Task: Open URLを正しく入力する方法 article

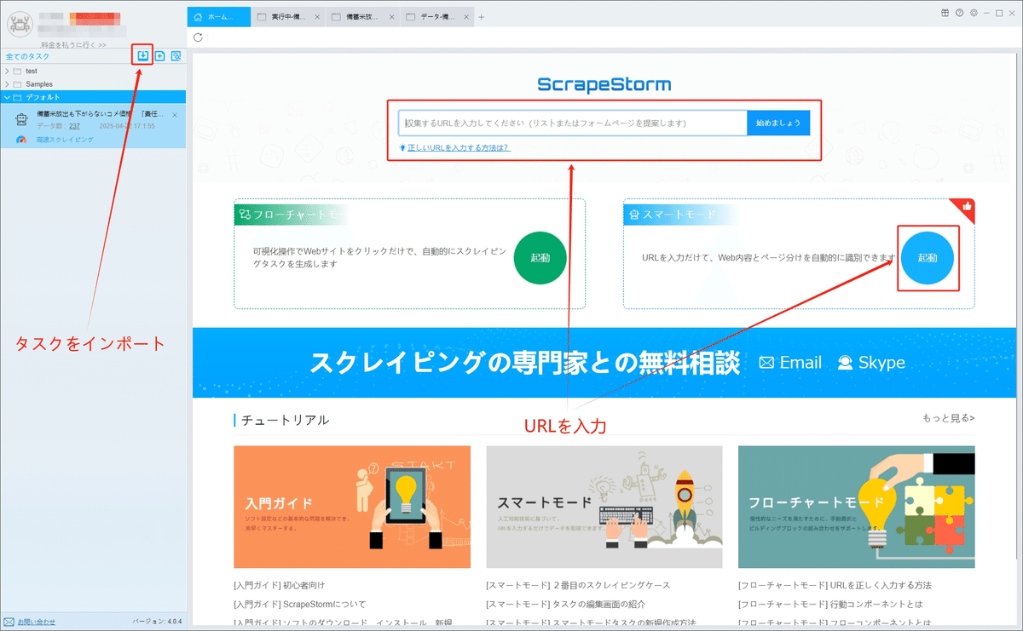Action: point(835,585)
